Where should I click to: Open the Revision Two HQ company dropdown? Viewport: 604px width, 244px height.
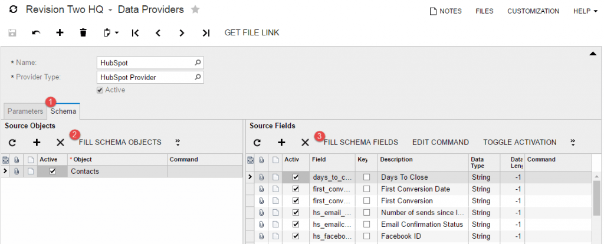click(x=110, y=11)
